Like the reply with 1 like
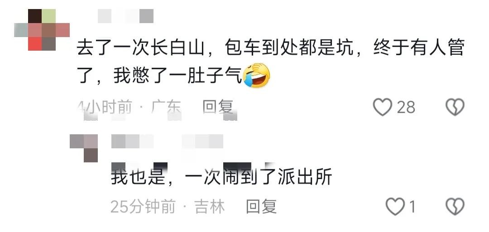Screen dimensions: 489x232 (x=395, y=207)
